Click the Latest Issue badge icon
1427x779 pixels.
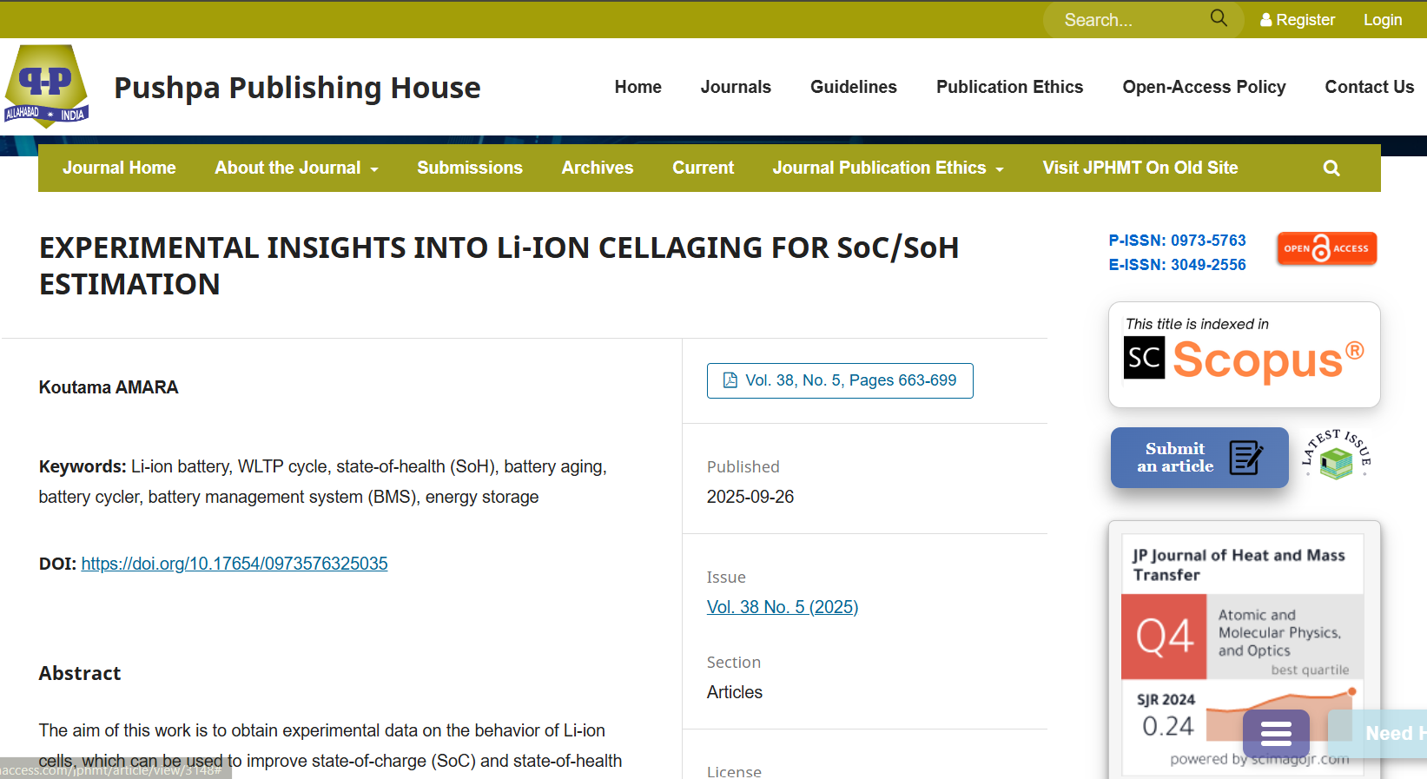1337,455
